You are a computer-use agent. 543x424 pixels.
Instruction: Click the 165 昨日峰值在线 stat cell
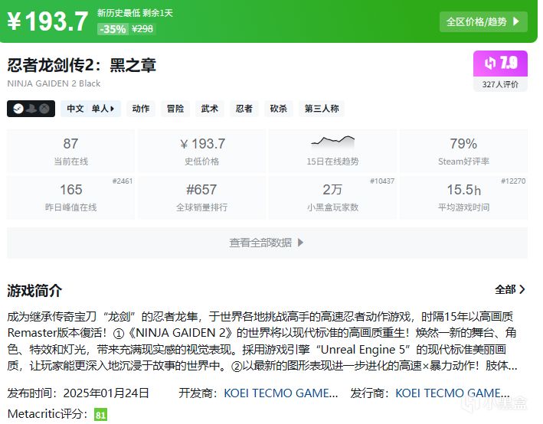point(70,197)
